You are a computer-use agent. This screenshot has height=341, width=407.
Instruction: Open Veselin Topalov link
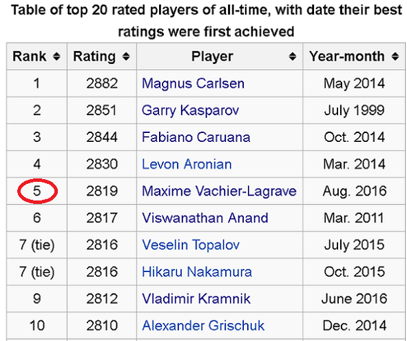click(x=191, y=245)
